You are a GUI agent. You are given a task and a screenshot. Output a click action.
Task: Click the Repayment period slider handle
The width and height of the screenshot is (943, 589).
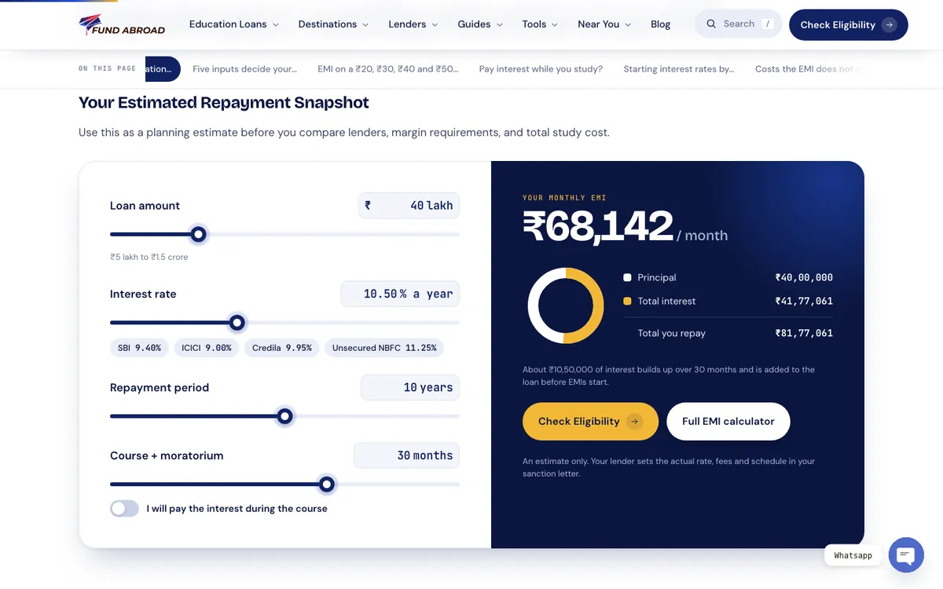click(285, 416)
